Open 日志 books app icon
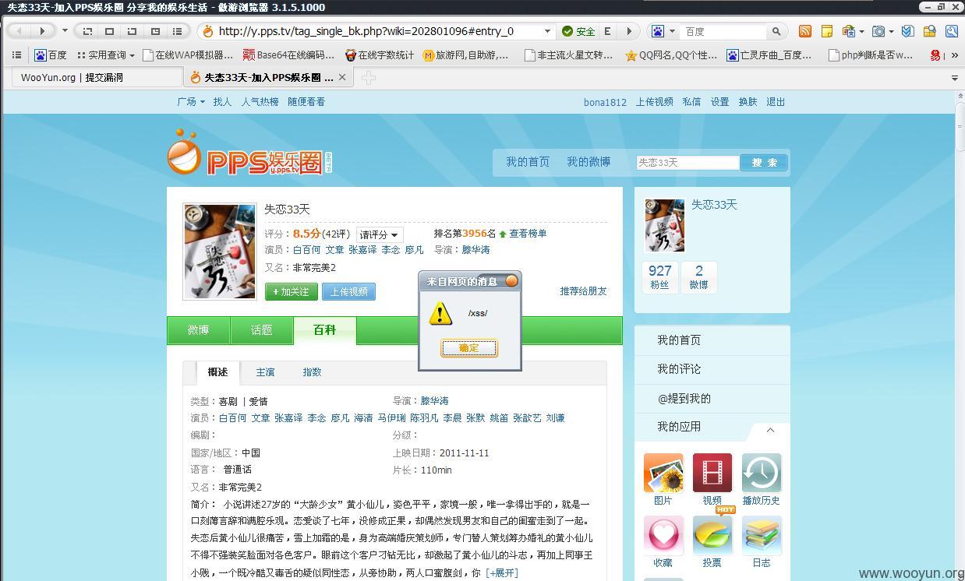Image resolution: width=965 pixels, height=581 pixels. [x=762, y=535]
